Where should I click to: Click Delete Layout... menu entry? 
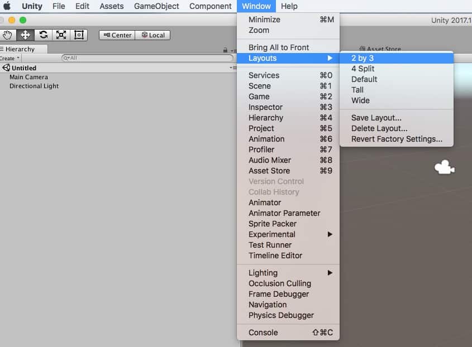(397, 128)
